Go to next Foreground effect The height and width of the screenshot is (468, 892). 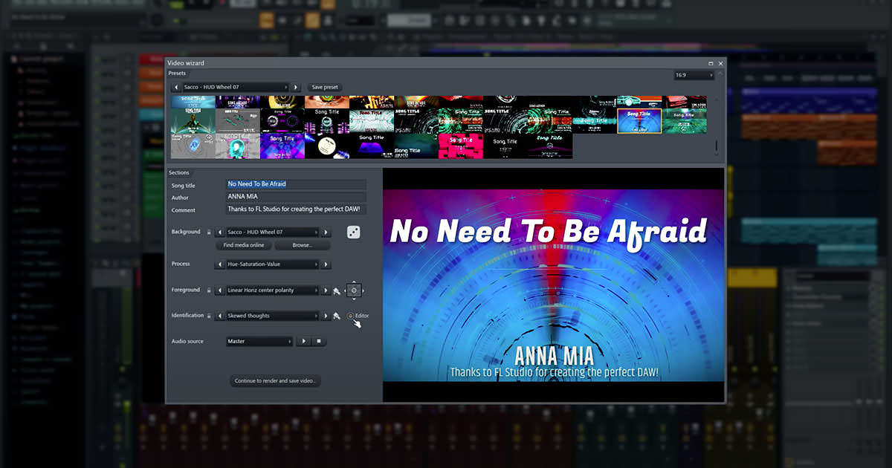[326, 290]
